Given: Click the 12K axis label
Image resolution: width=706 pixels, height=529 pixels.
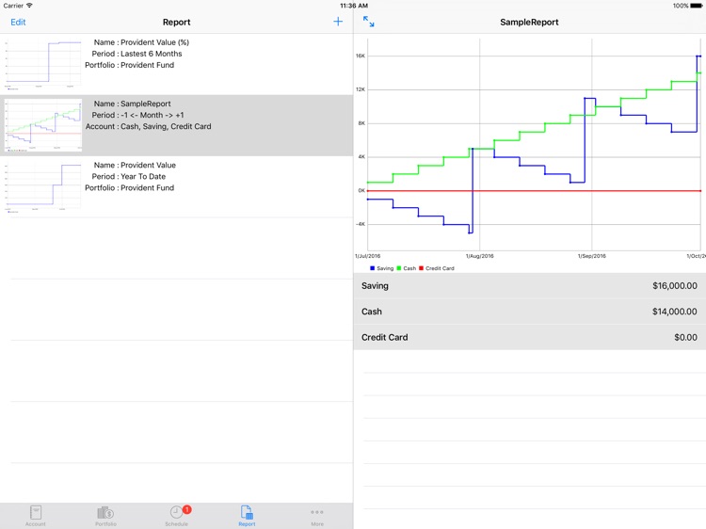Looking at the screenshot, I should 361,89.
